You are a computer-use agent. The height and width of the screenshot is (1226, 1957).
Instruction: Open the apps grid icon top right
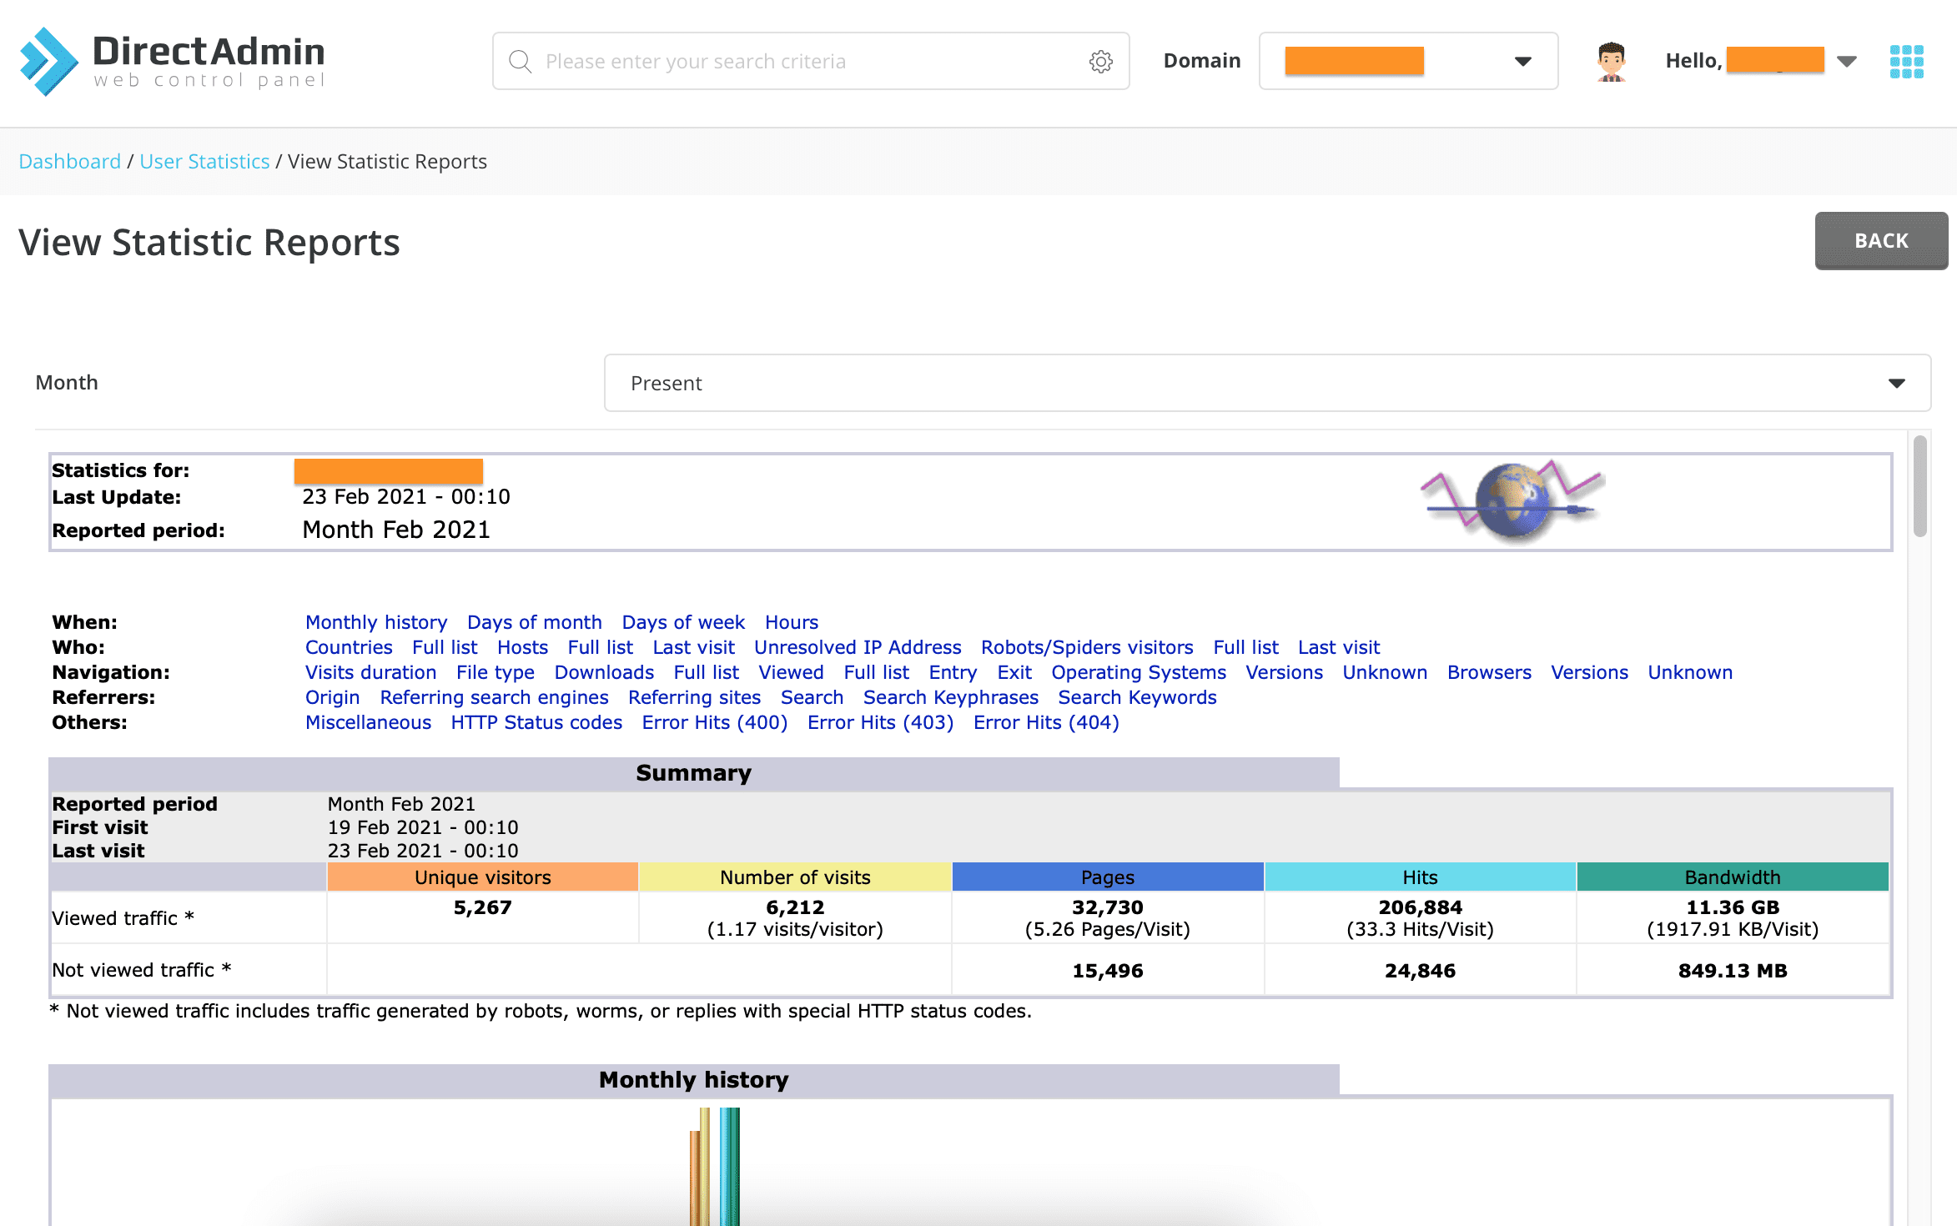coord(1906,60)
